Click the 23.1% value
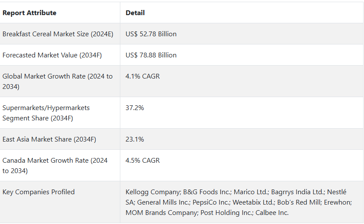364x224 pixels. tap(135, 139)
